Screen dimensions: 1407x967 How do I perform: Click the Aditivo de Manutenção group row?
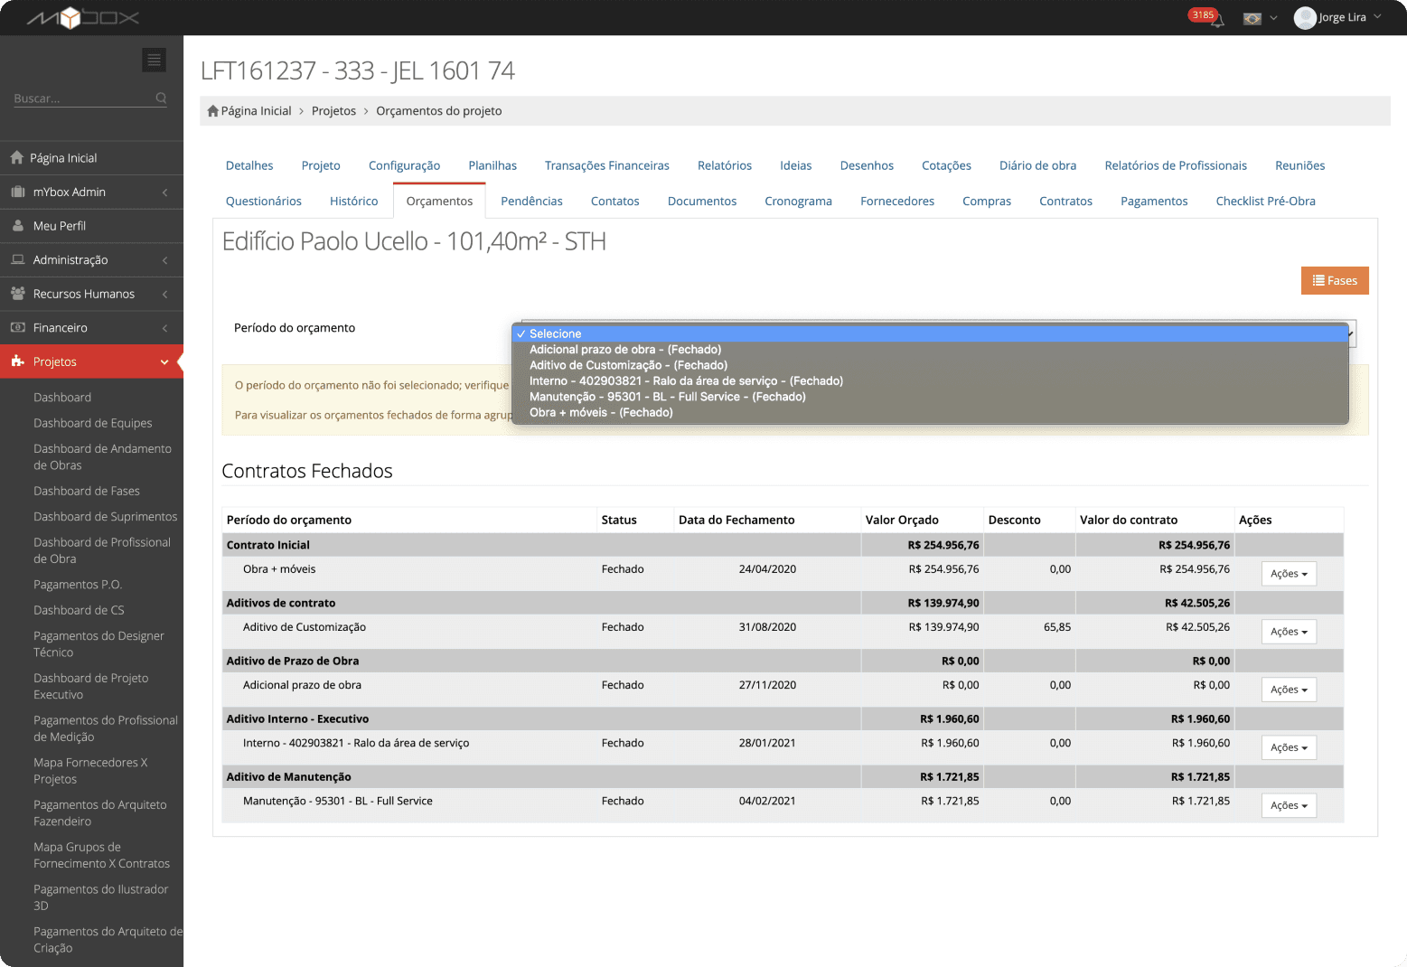(783, 776)
